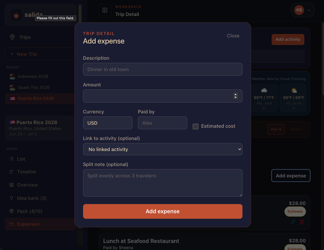324x250 pixels.
Task: Click the Add activity button
Action: point(288,39)
